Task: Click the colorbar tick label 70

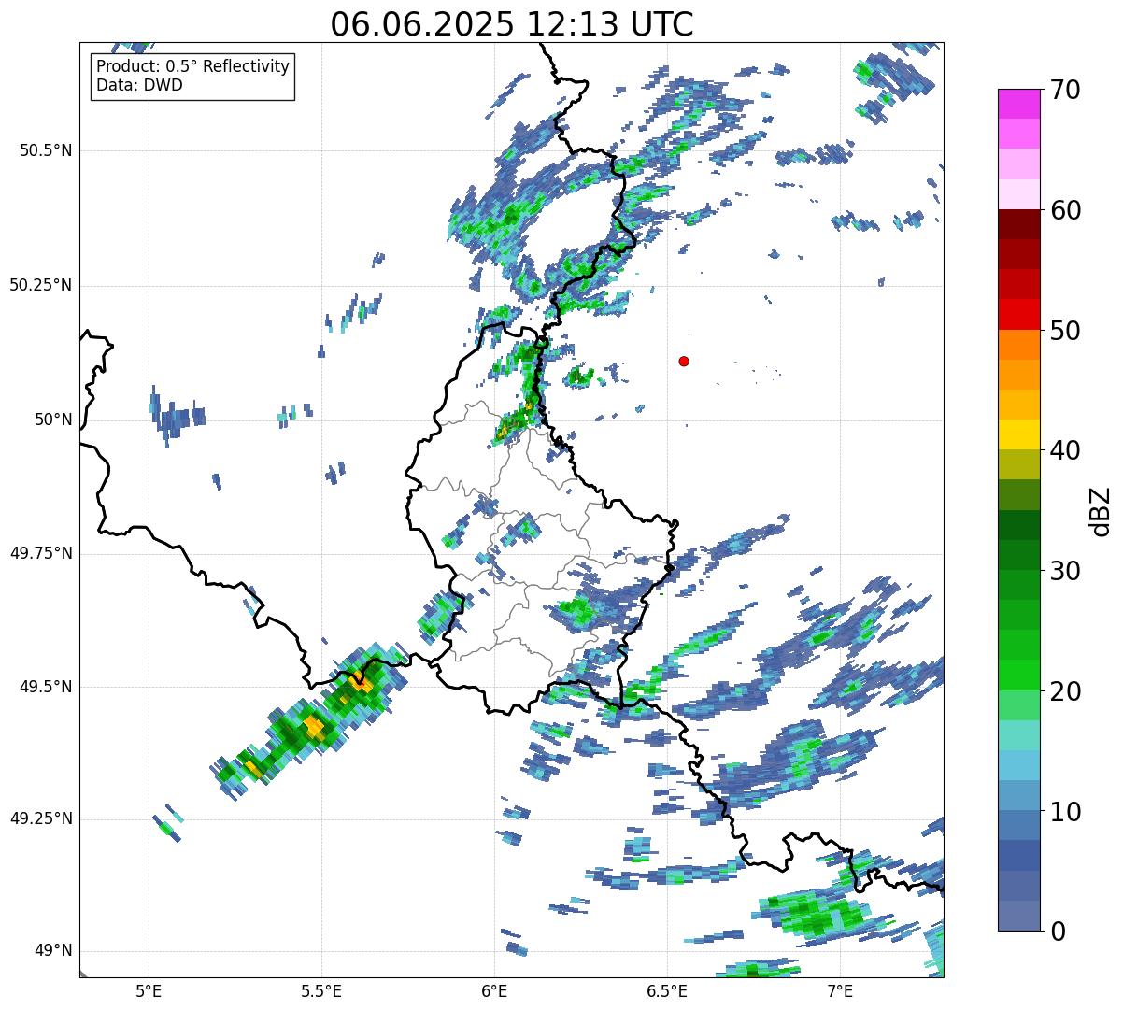Action: [x=1064, y=90]
